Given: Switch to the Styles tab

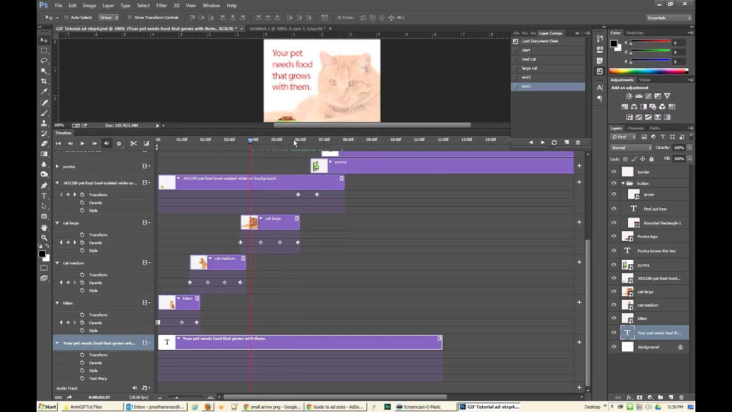Looking at the screenshot, I should tap(645, 80).
